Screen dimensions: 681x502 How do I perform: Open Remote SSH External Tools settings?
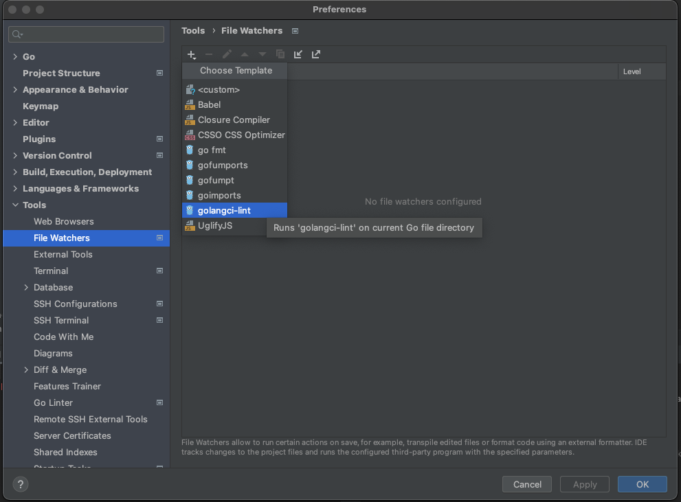[90, 419]
